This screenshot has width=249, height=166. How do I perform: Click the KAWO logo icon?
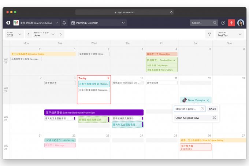tap(8, 23)
